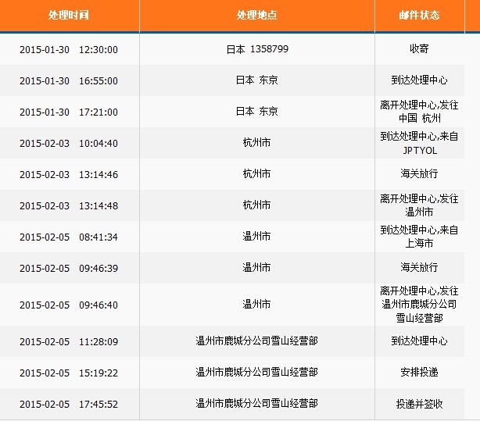This screenshot has width=480, height=421.
Task: Click the 2015-02-05 09:46:39 timestamp
Action: 69,267
